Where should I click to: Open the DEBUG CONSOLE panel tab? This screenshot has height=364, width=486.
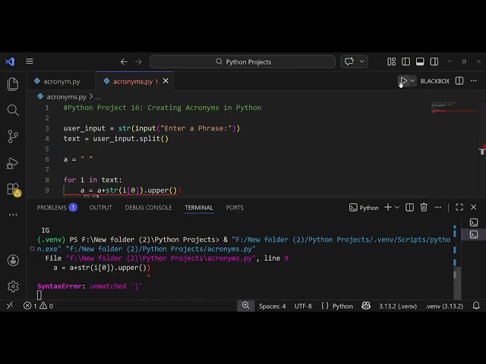pyautogui.click(x=148, y=208)
